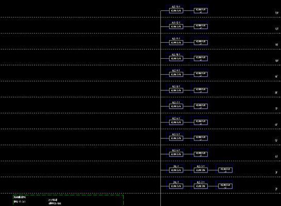Select the distribution box under ALE-13-1 label
281x206 pixels.
176,11
